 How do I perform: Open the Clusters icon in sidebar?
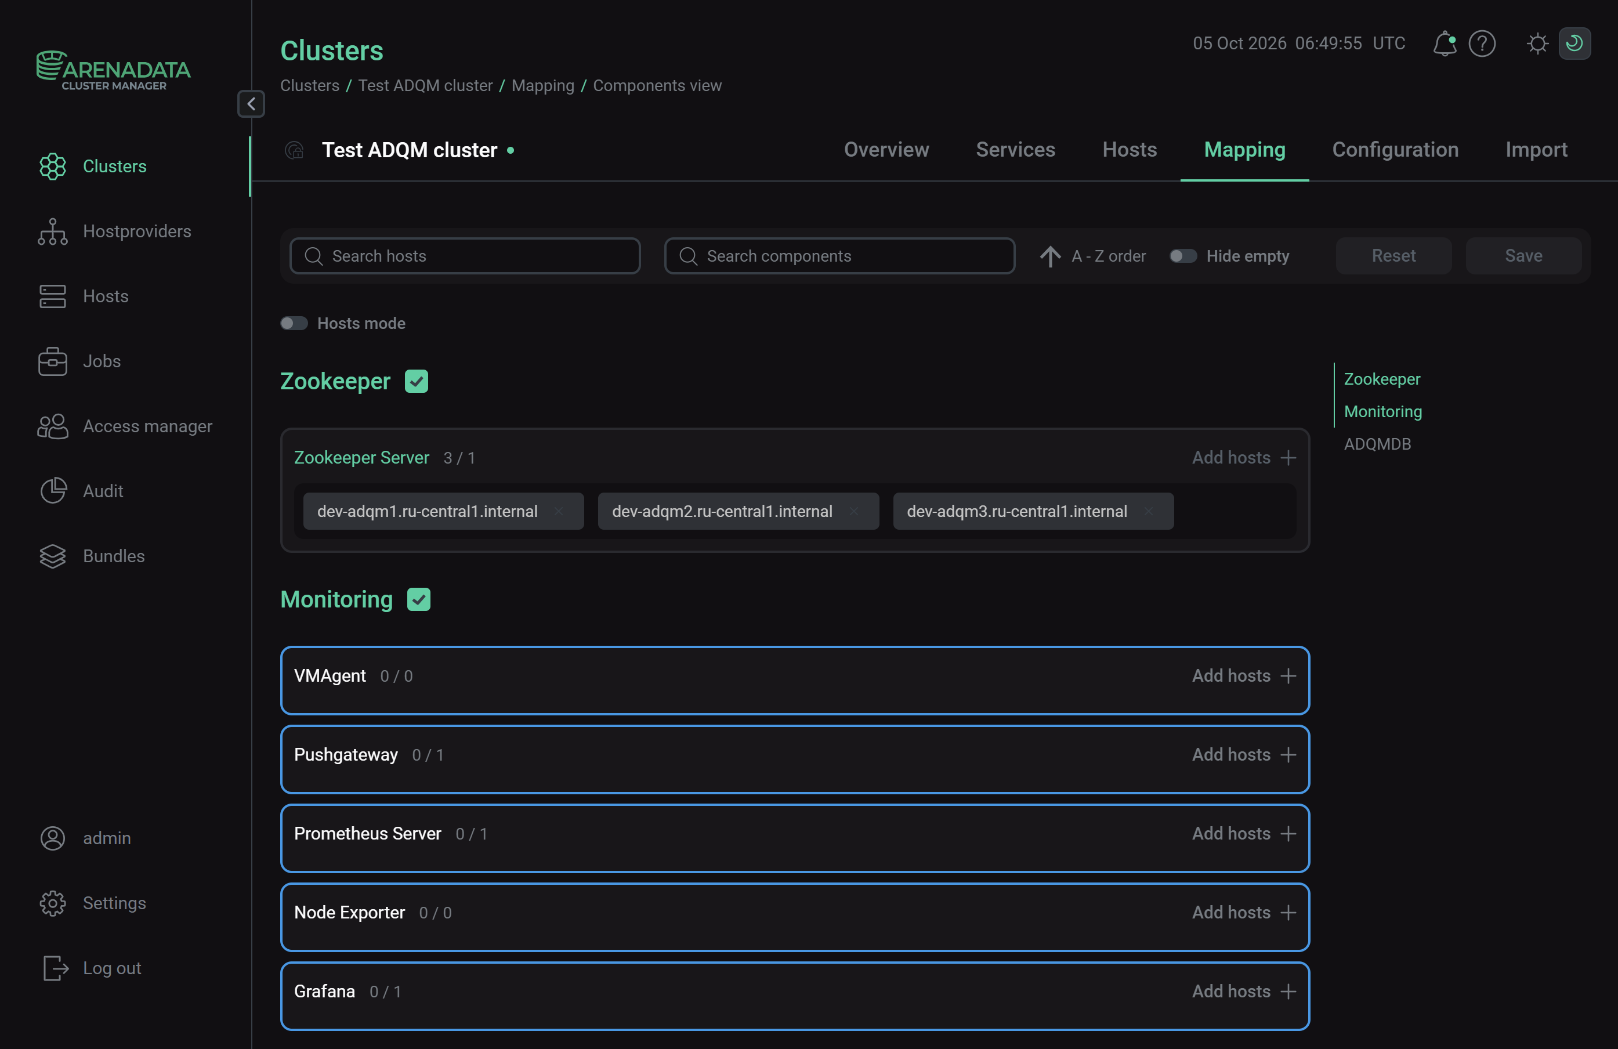click(x=52, y=167)
